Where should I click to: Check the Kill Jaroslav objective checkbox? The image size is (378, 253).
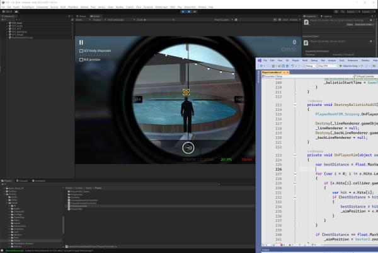(x=81, y=59)
